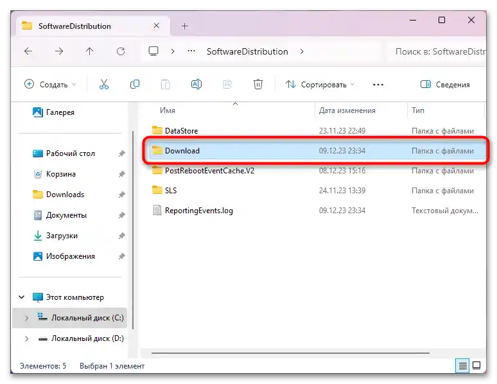Screen dimensions: 497x384
Task: Expand Локальный диск (D:) node
Action: (x=26, y=338)
